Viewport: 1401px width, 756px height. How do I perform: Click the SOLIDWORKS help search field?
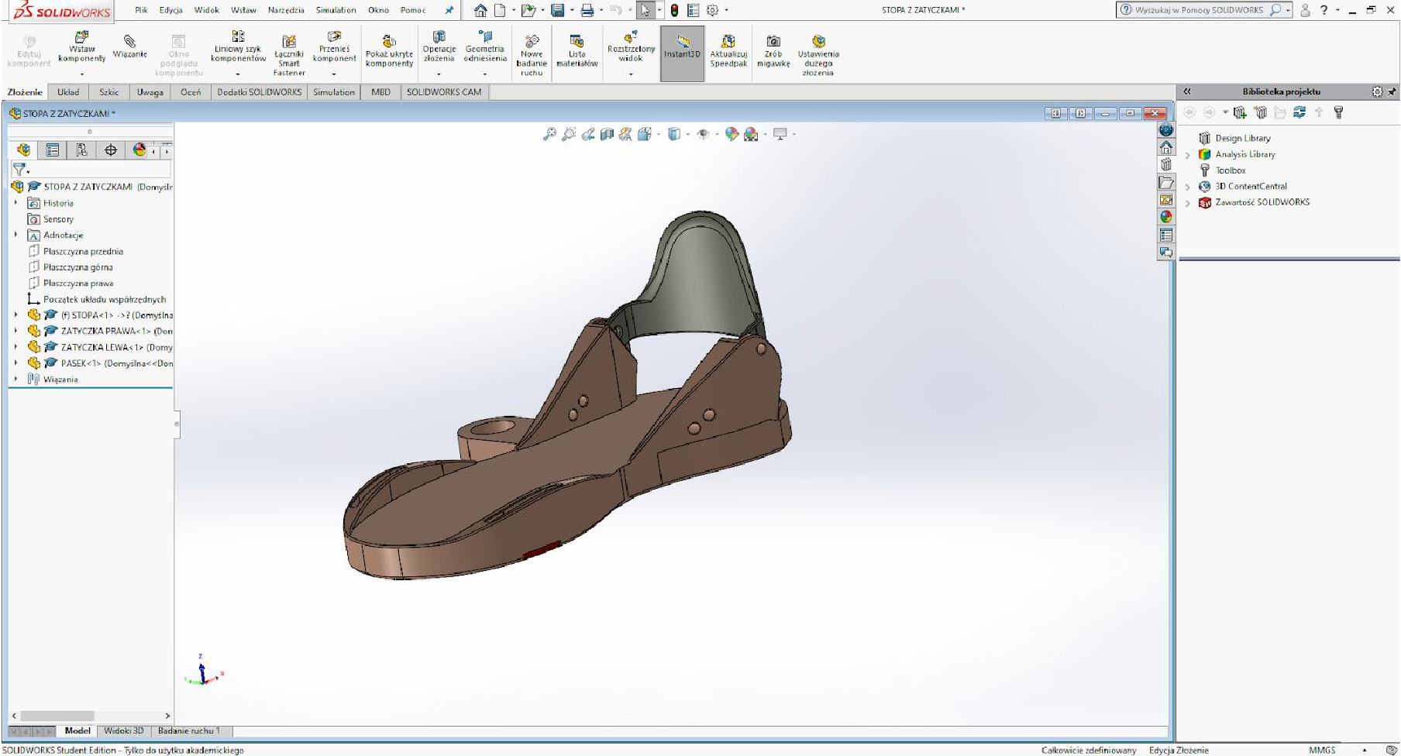(1198, 10)
